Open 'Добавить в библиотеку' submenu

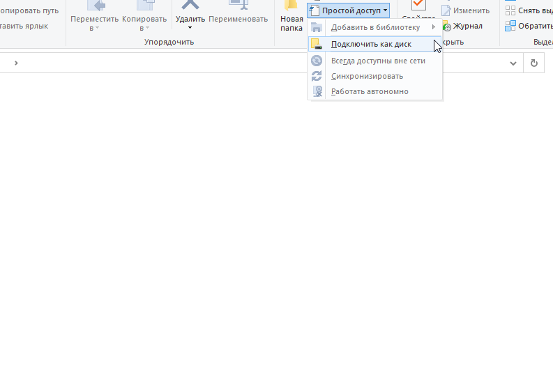point(374,27)
